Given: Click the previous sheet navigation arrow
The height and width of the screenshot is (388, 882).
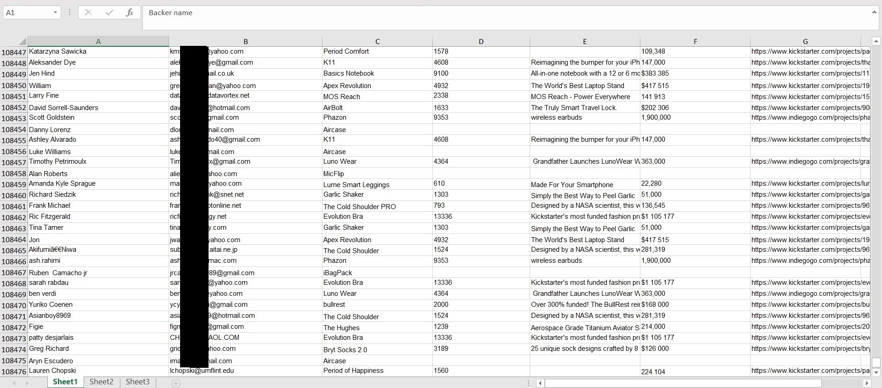Looking at the screenshot, I should [14, 383].
